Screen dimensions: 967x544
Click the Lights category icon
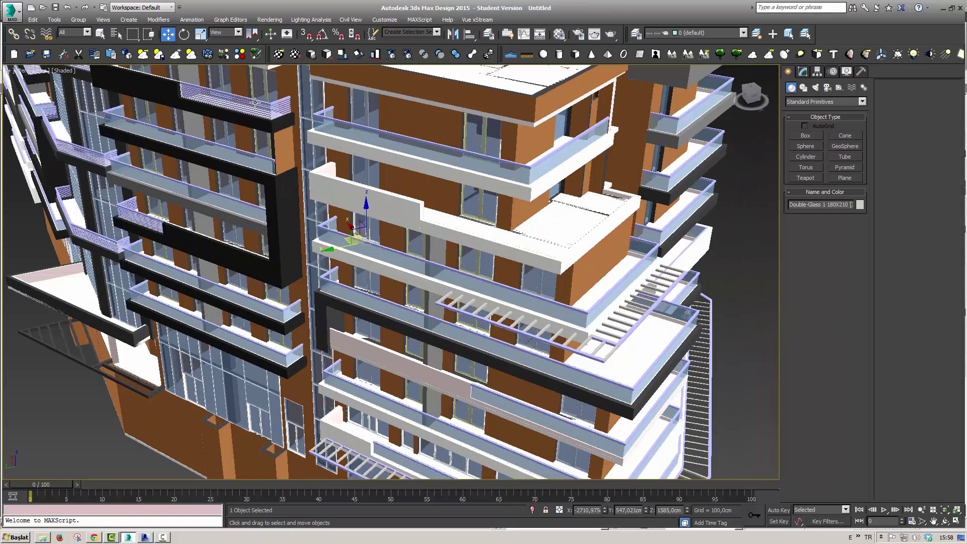815,88
